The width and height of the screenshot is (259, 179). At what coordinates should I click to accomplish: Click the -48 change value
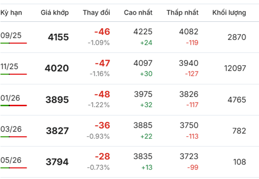point(102,94)
